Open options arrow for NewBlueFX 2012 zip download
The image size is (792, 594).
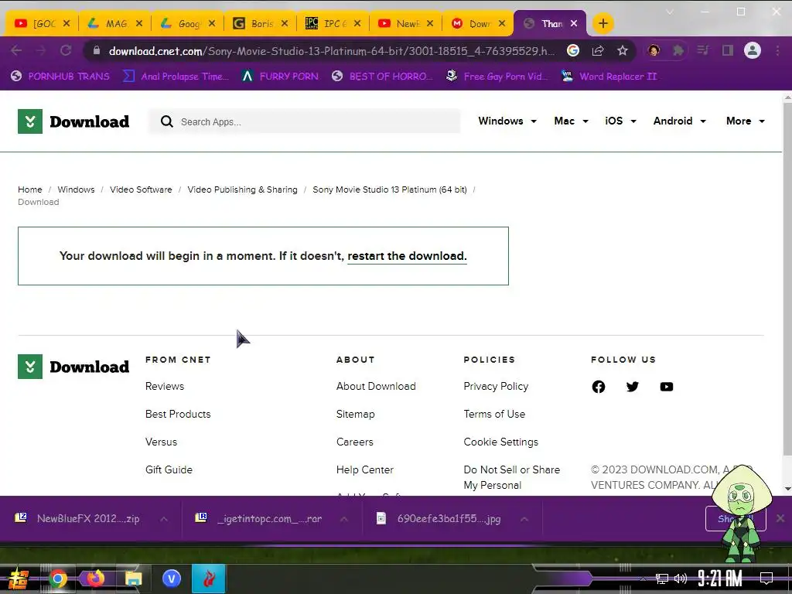164,519
